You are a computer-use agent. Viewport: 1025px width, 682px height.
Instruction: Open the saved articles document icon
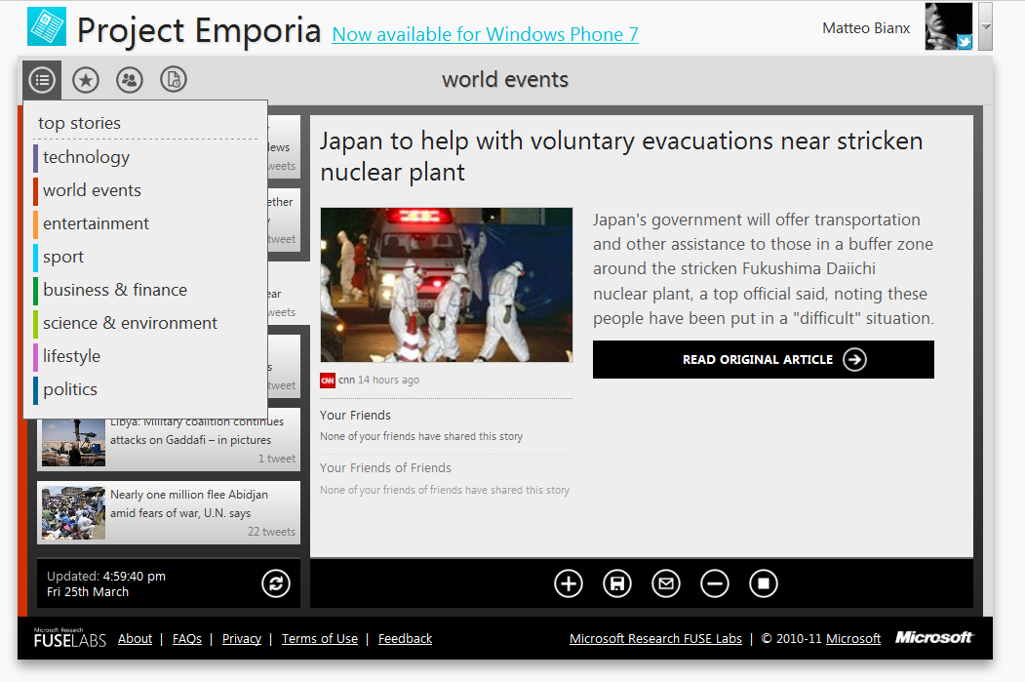pyautogui.click(x=174, y=80)
